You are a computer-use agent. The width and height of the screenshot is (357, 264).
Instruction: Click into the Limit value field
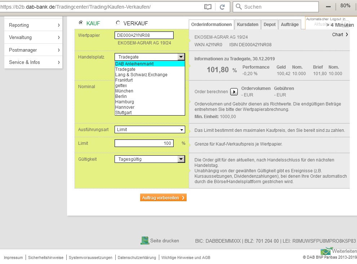coord(144,143)
